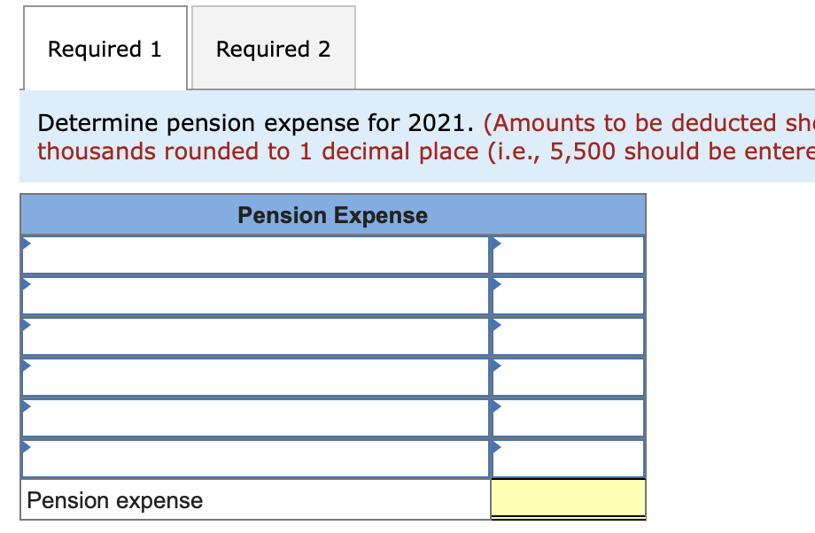Click the instruction text banner
This screenshot has height=533, width=815.
(407, 137)
